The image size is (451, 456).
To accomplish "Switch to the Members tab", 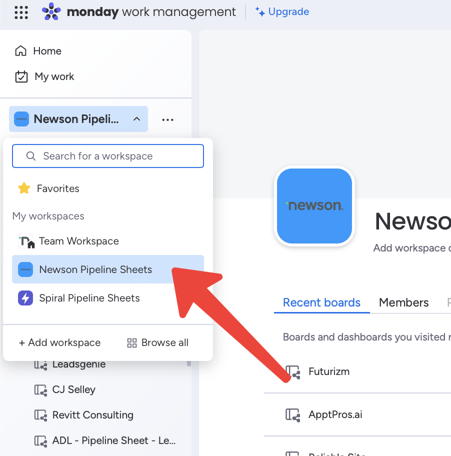I will tap(403, 302).
